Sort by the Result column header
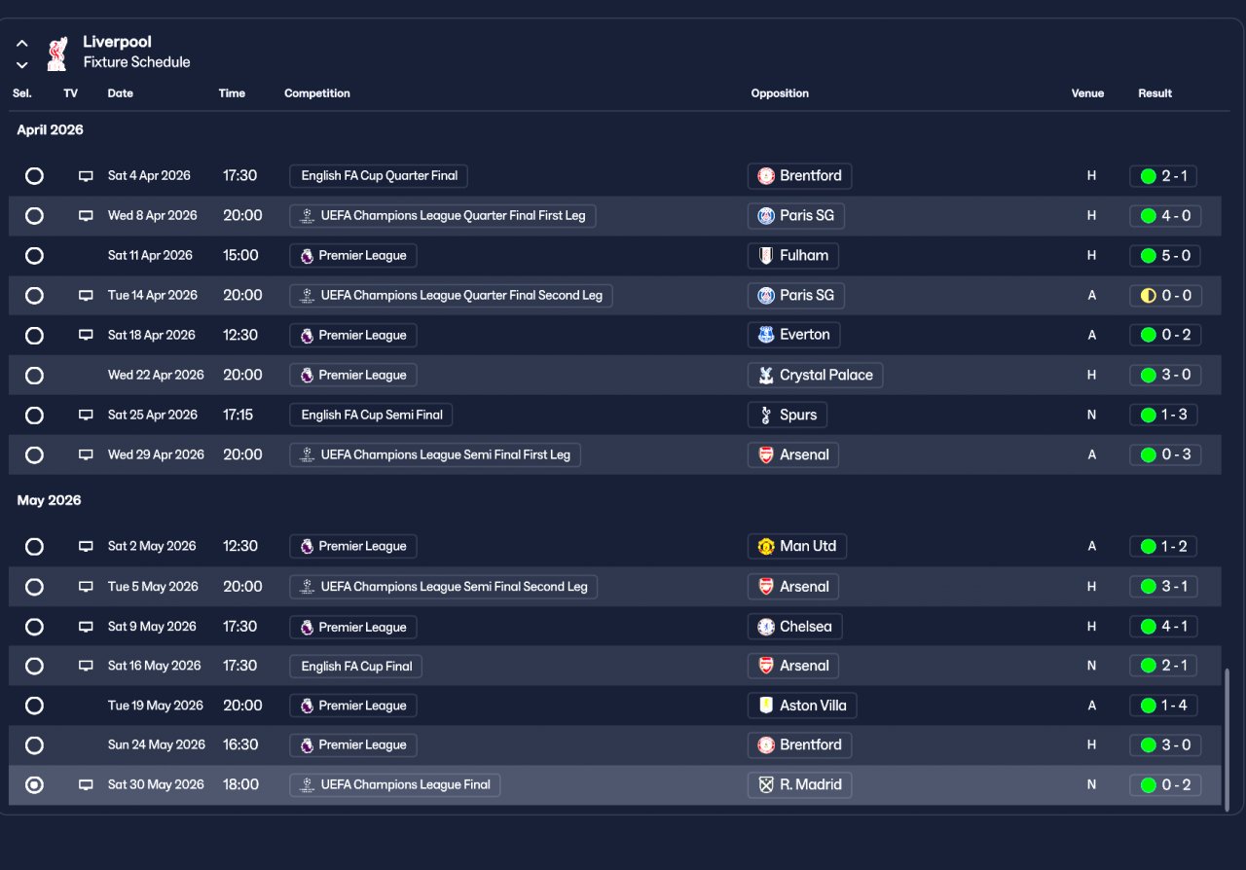The image size is (1246, 870). (x=1154, y=93)
